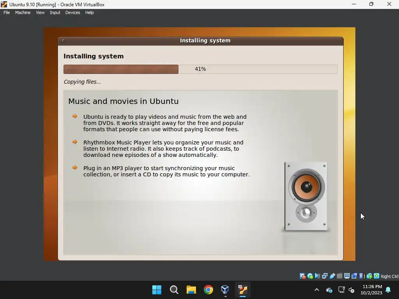399x299 pixels.
Task: Click the network adapters indicator icon
Action: tap(325, 276)
